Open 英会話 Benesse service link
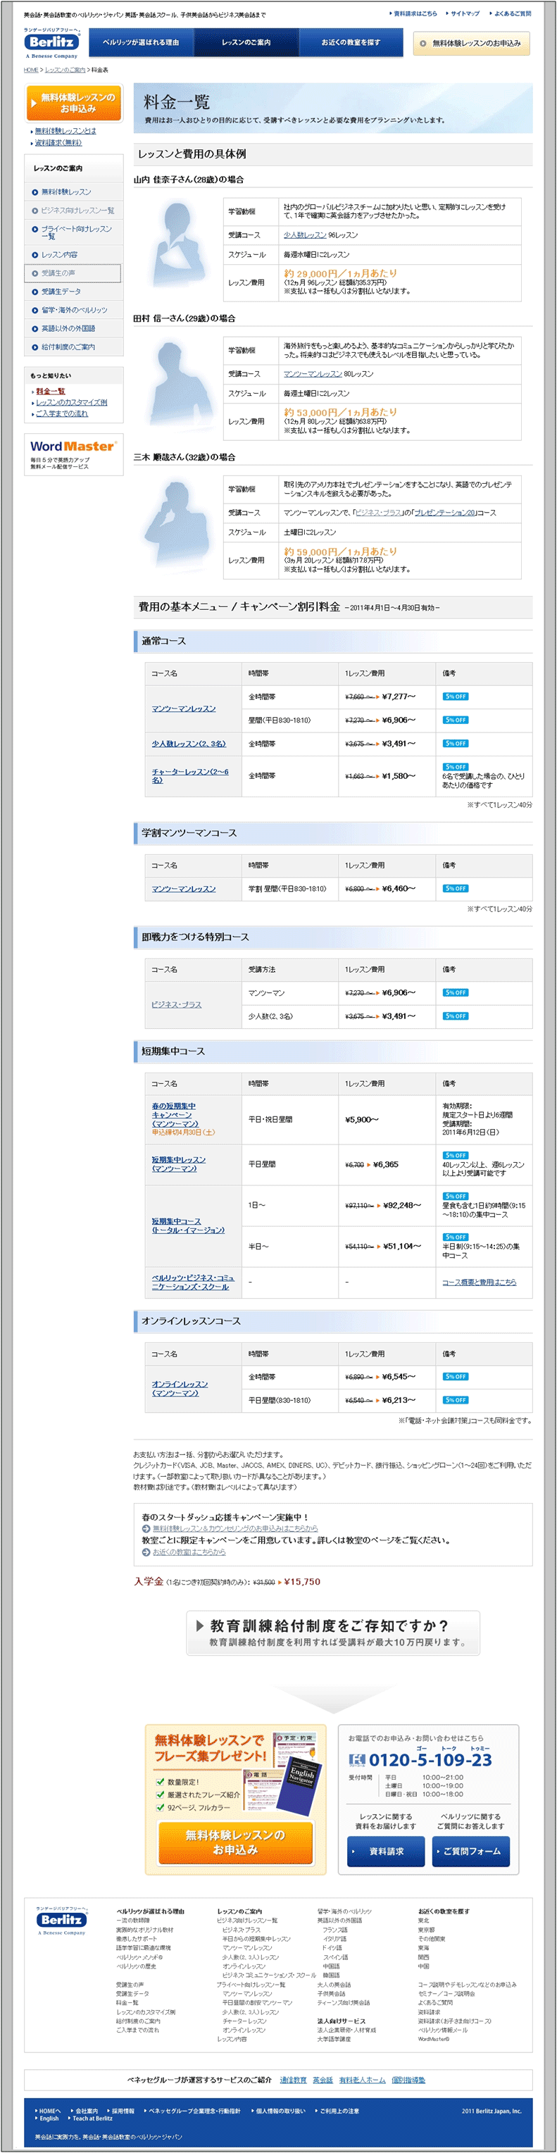The width and height of the screenshot is (557, 2153). (x=323, y=2080)
